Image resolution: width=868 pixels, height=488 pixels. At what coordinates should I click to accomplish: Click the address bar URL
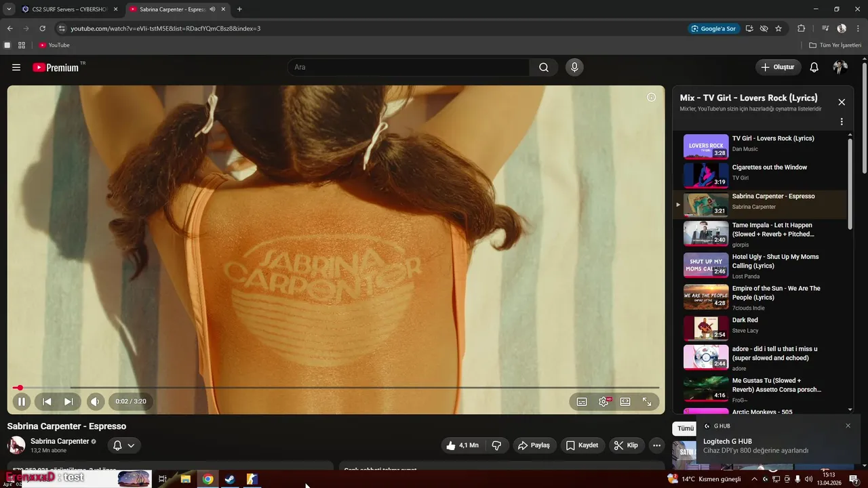(165, 28)
